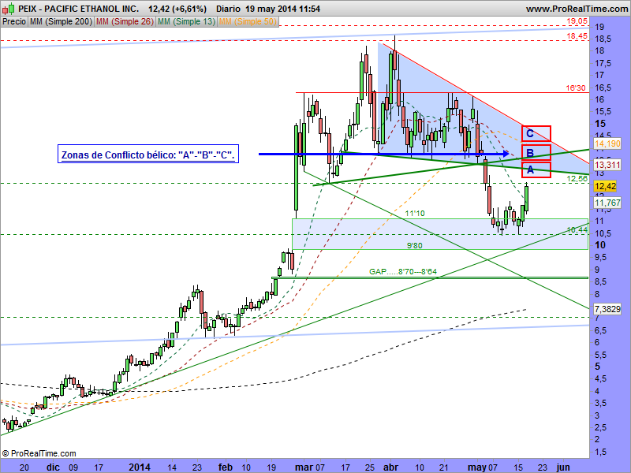Screen dimensions: 631x473
Task: Click the 2014 marker on the time axis
Action: [140, 467]
